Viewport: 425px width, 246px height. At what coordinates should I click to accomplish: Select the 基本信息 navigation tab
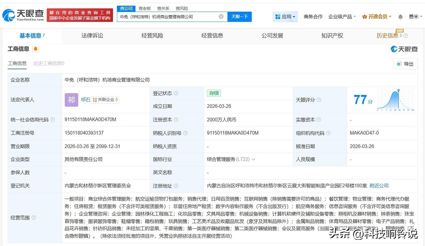(32, 36)
